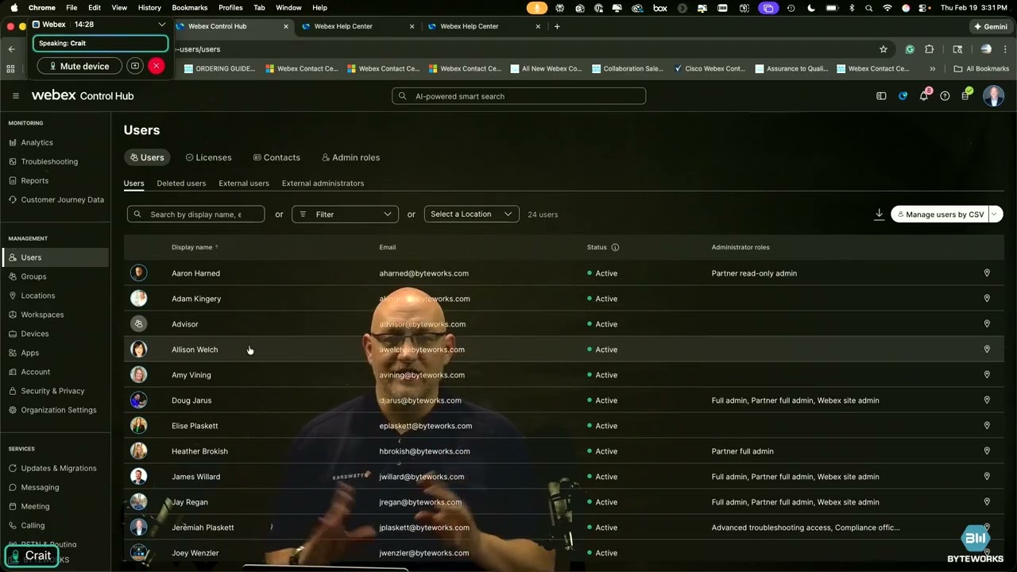1017x572 pixels.
Task: Expand the Webex call widget chevron
Action: click(x=162, y=25)
